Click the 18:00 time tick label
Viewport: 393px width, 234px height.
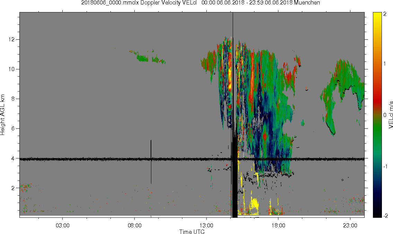coord(278,226)
